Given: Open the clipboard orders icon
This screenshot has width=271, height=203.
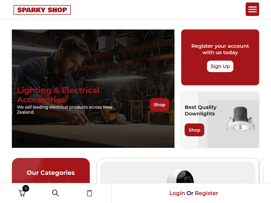Looking at the screenshot, I should (x=89, y=193).
